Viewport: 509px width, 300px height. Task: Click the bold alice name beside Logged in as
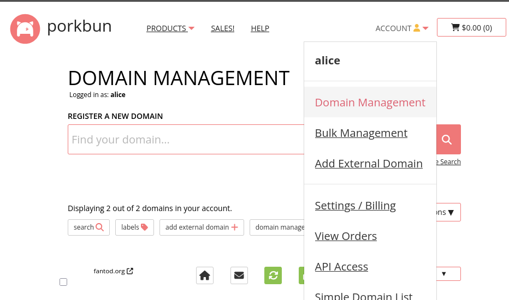click(x=118, y=95)
